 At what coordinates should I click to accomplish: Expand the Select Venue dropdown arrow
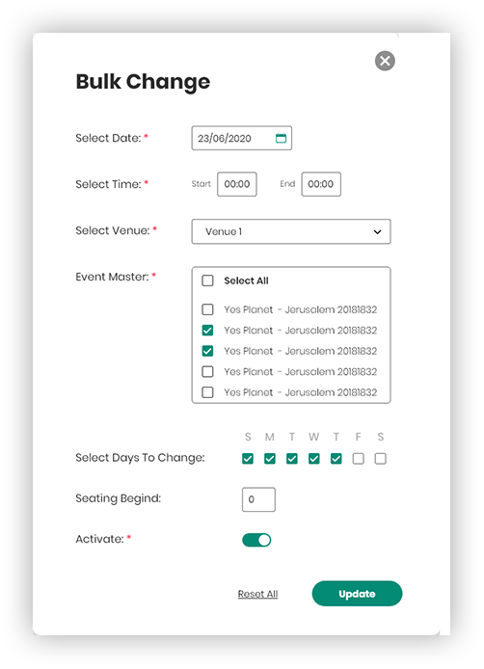click(x=377, y=231)
